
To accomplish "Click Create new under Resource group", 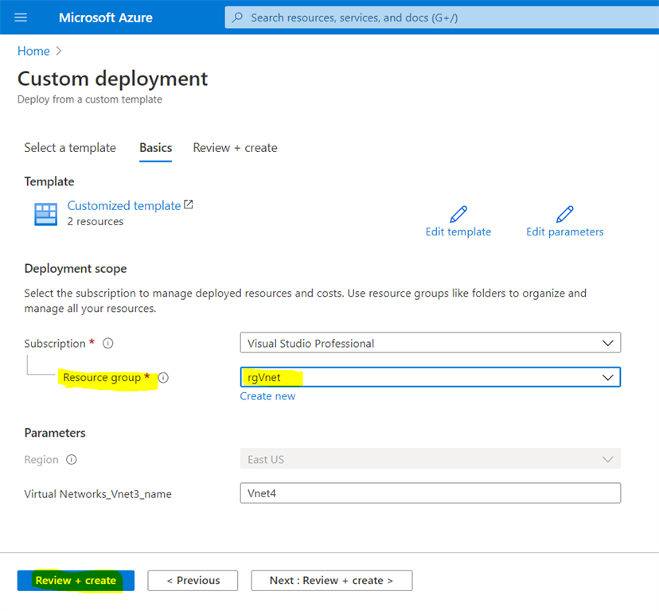I will click(x=267, y=395).
